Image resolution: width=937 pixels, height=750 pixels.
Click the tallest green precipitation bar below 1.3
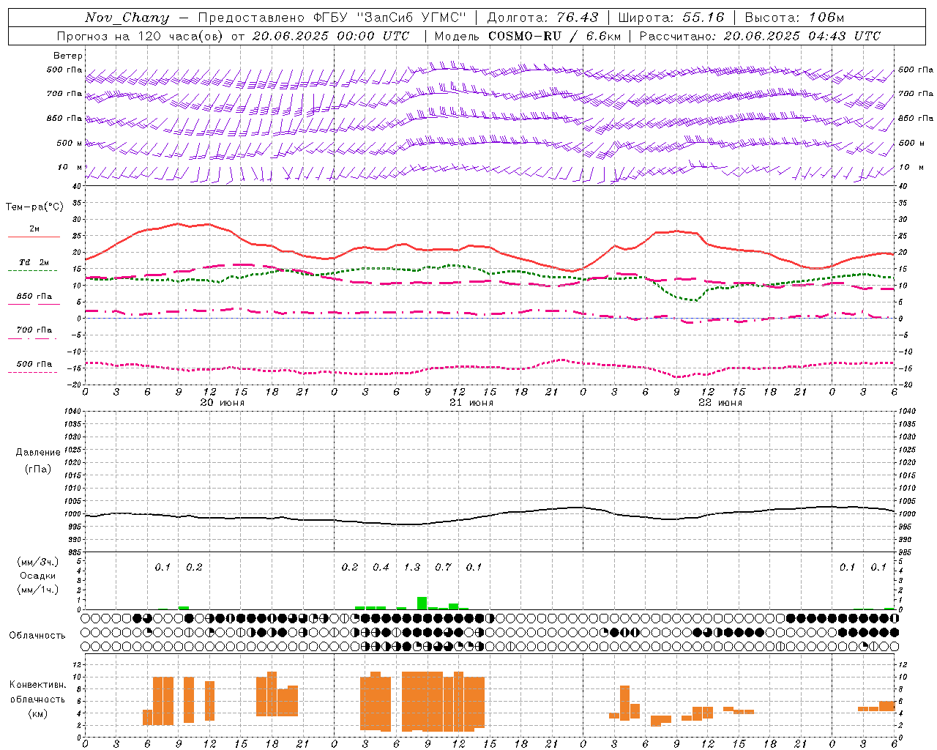422,604
